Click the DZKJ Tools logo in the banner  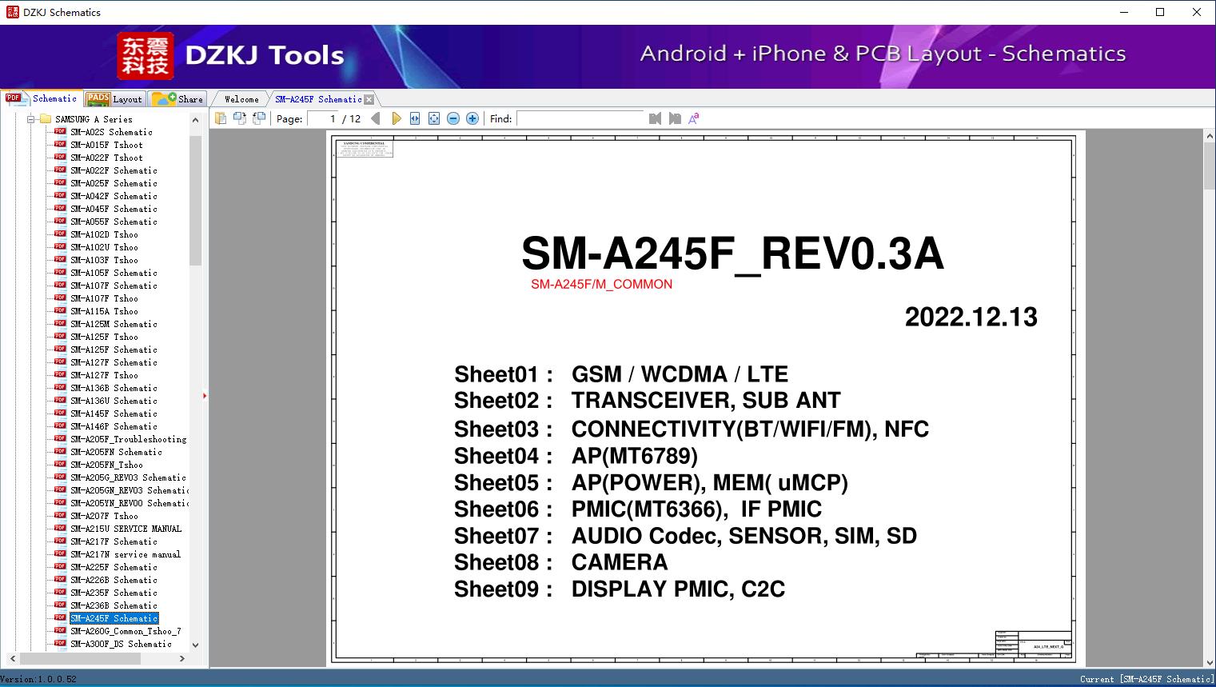230,56
